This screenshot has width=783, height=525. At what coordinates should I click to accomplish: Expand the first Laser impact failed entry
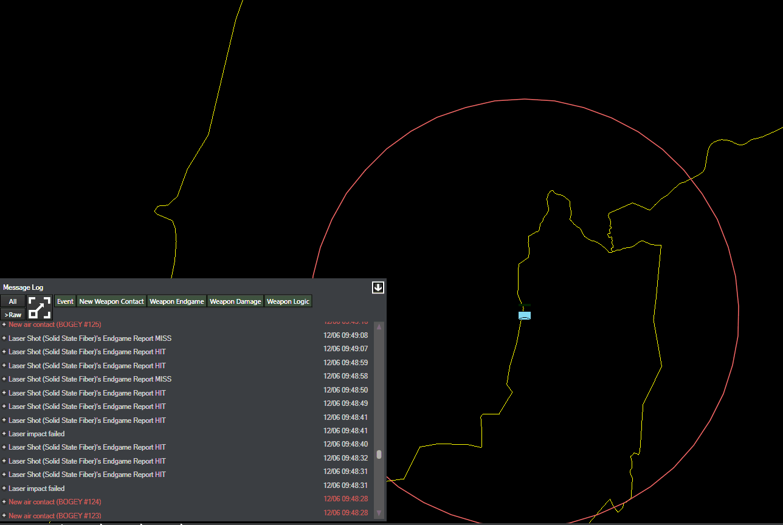click(4, 434)
